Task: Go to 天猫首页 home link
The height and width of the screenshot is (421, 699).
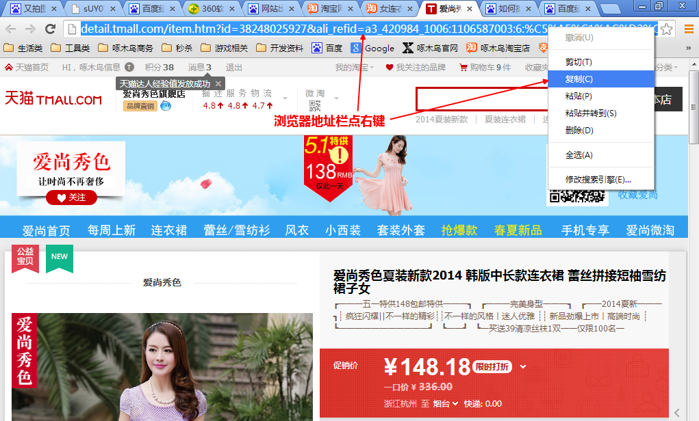Action: click(x=27, y=67)
